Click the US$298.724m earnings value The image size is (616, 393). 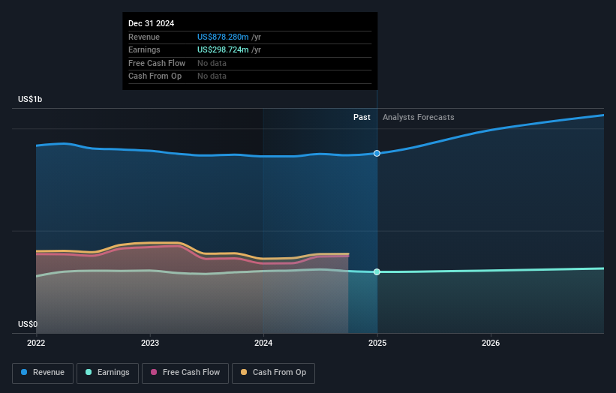click(x=223, y=49)
